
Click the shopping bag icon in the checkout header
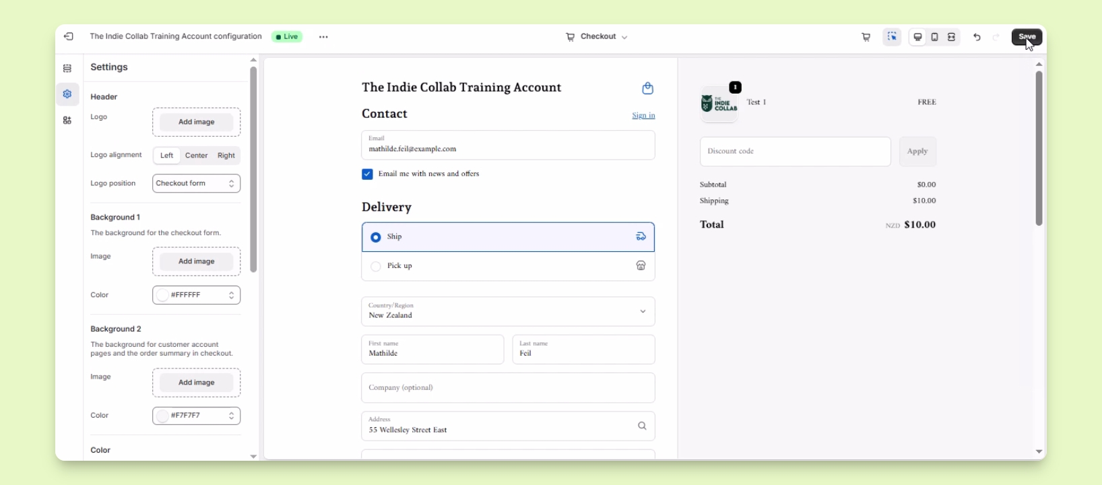pos(648,88)
